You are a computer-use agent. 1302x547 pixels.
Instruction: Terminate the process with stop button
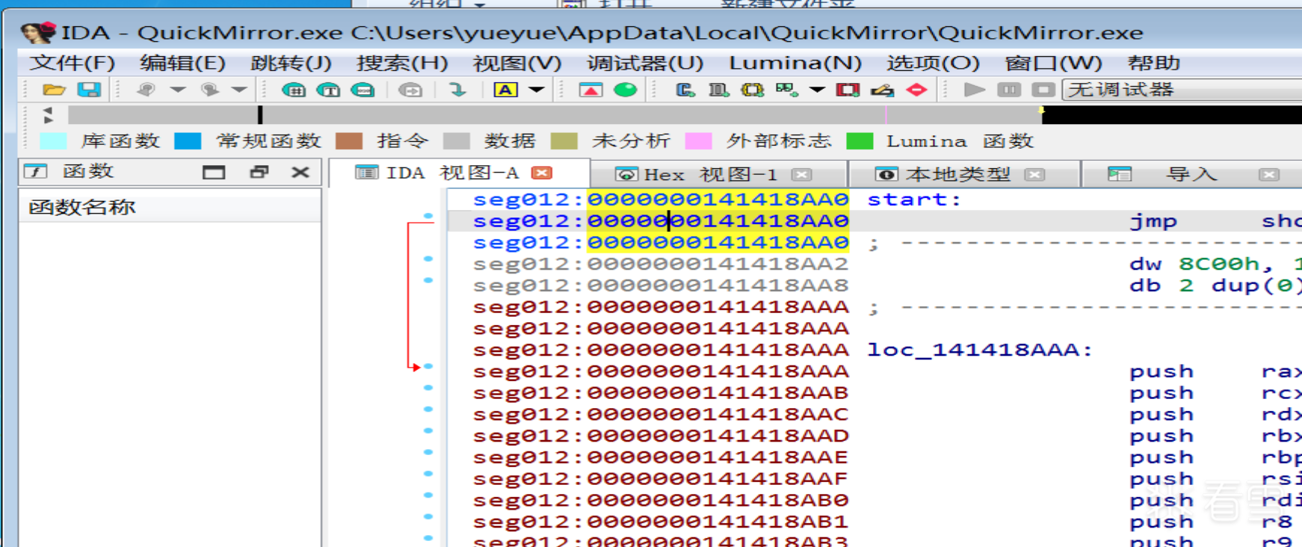pos(1043,90)
